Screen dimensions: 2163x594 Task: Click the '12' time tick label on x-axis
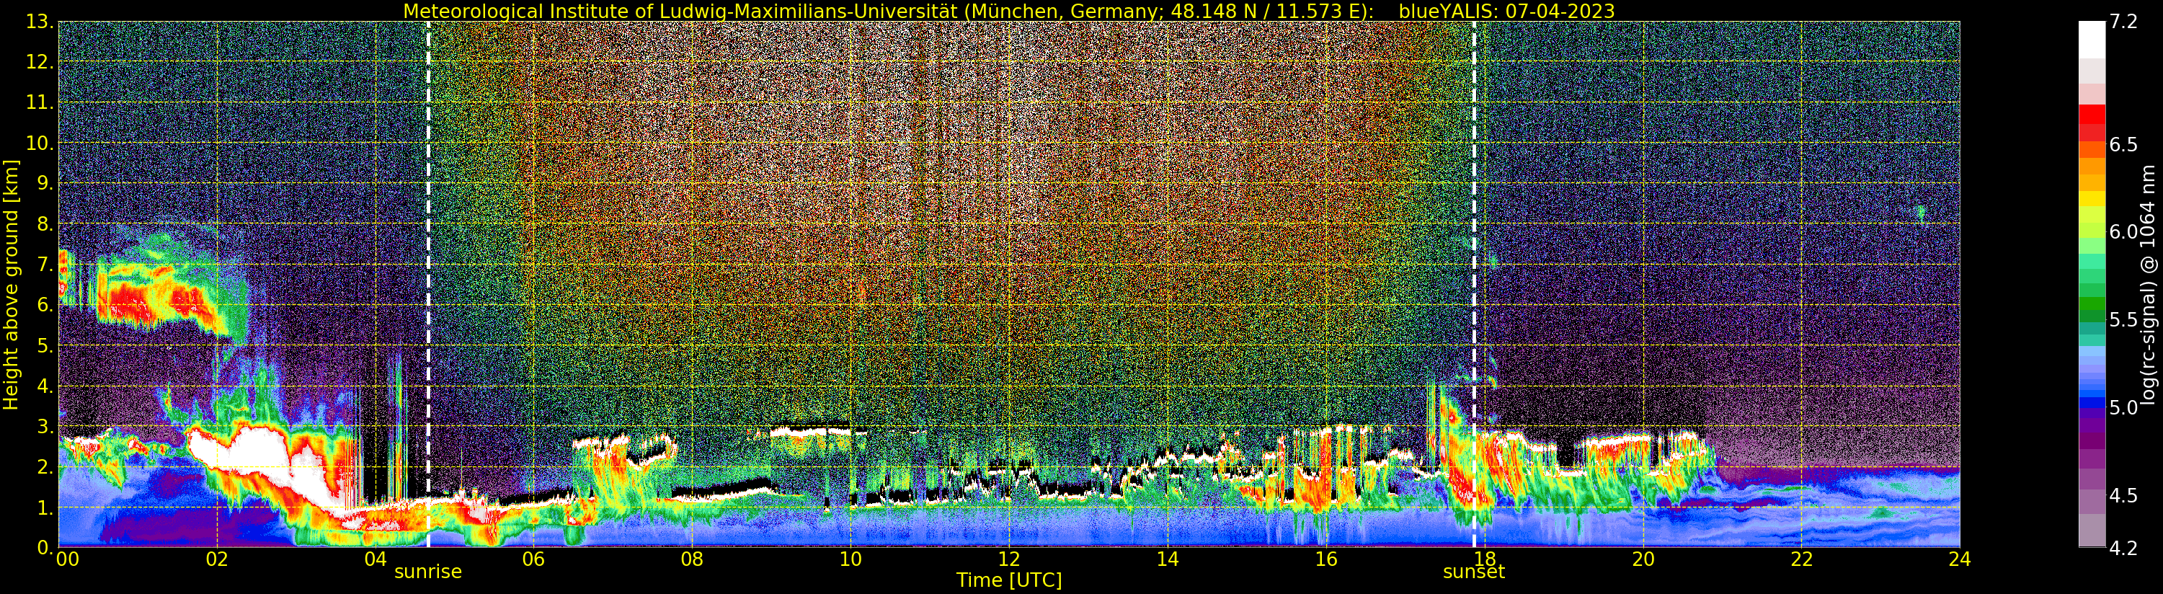pos(1008,559)
